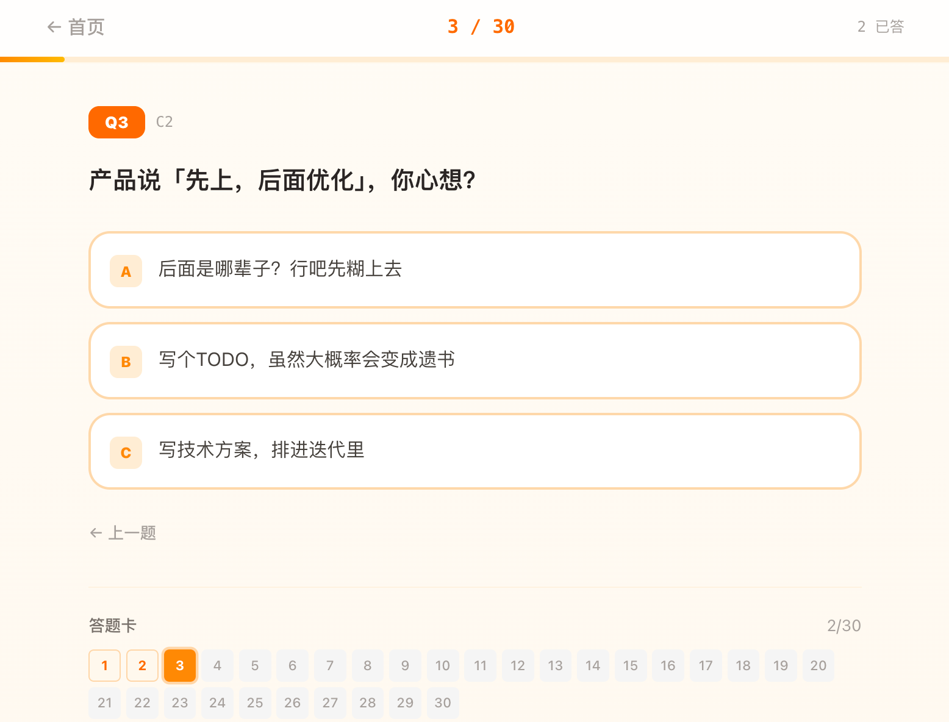This screenshot has width=949, height=722.
Task: Click the C letter badge icon
Action: click(x=126, y=452)
